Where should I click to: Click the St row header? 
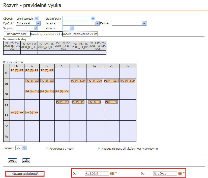click(7, 94)
